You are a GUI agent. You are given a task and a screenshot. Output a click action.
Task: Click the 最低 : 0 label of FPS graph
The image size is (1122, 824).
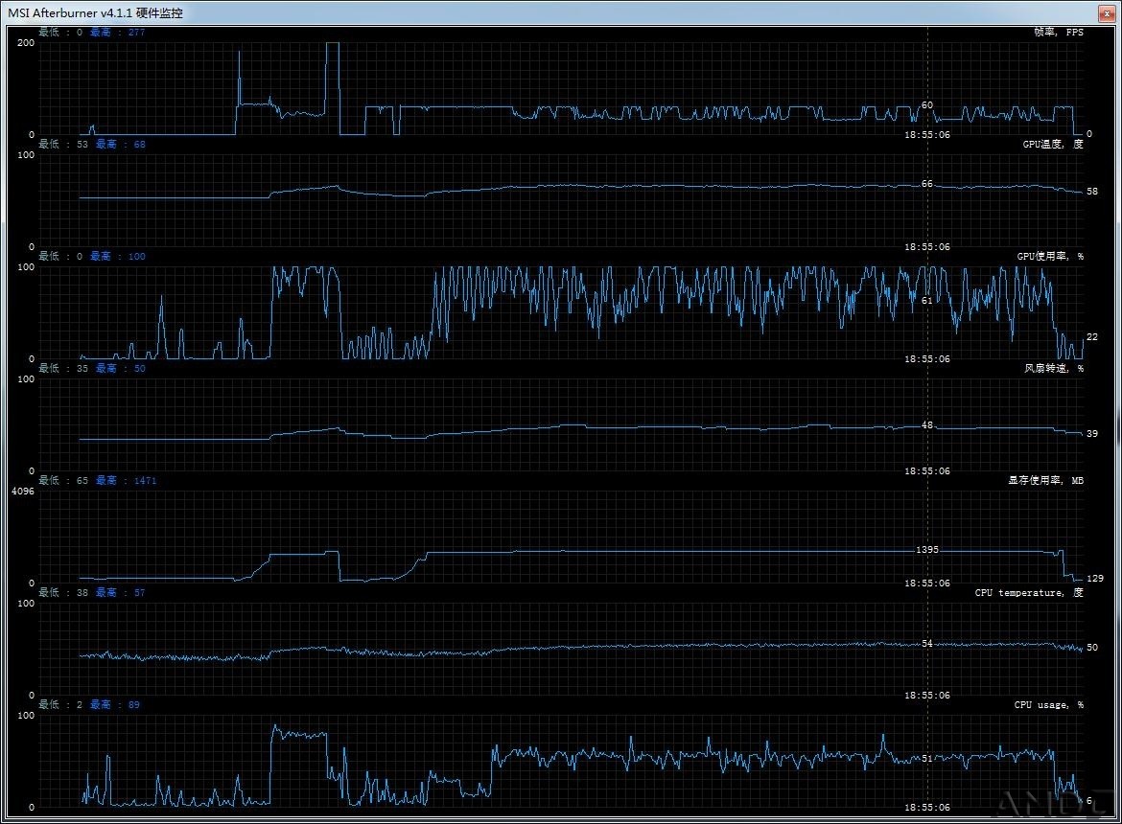pyautogui.click(x=60, y=33)
